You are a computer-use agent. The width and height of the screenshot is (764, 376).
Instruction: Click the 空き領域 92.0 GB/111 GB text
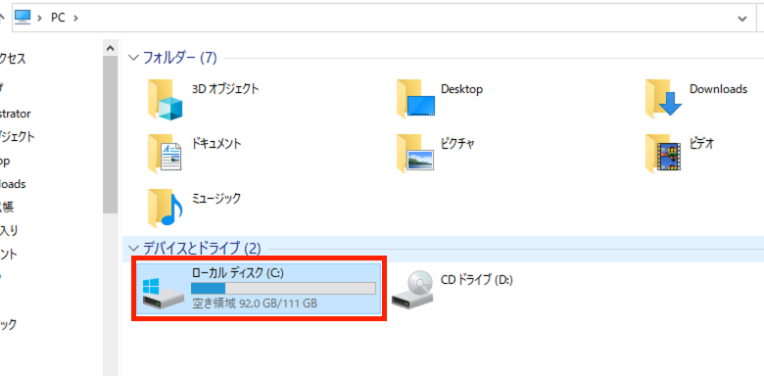255,304
